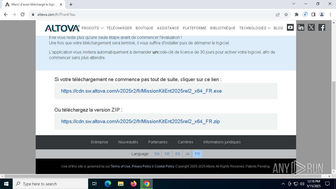Image resolution: width=336 pixels, height=189 pixels.
Task: Open File Explorer from taskbar
Action: point(121,184)
